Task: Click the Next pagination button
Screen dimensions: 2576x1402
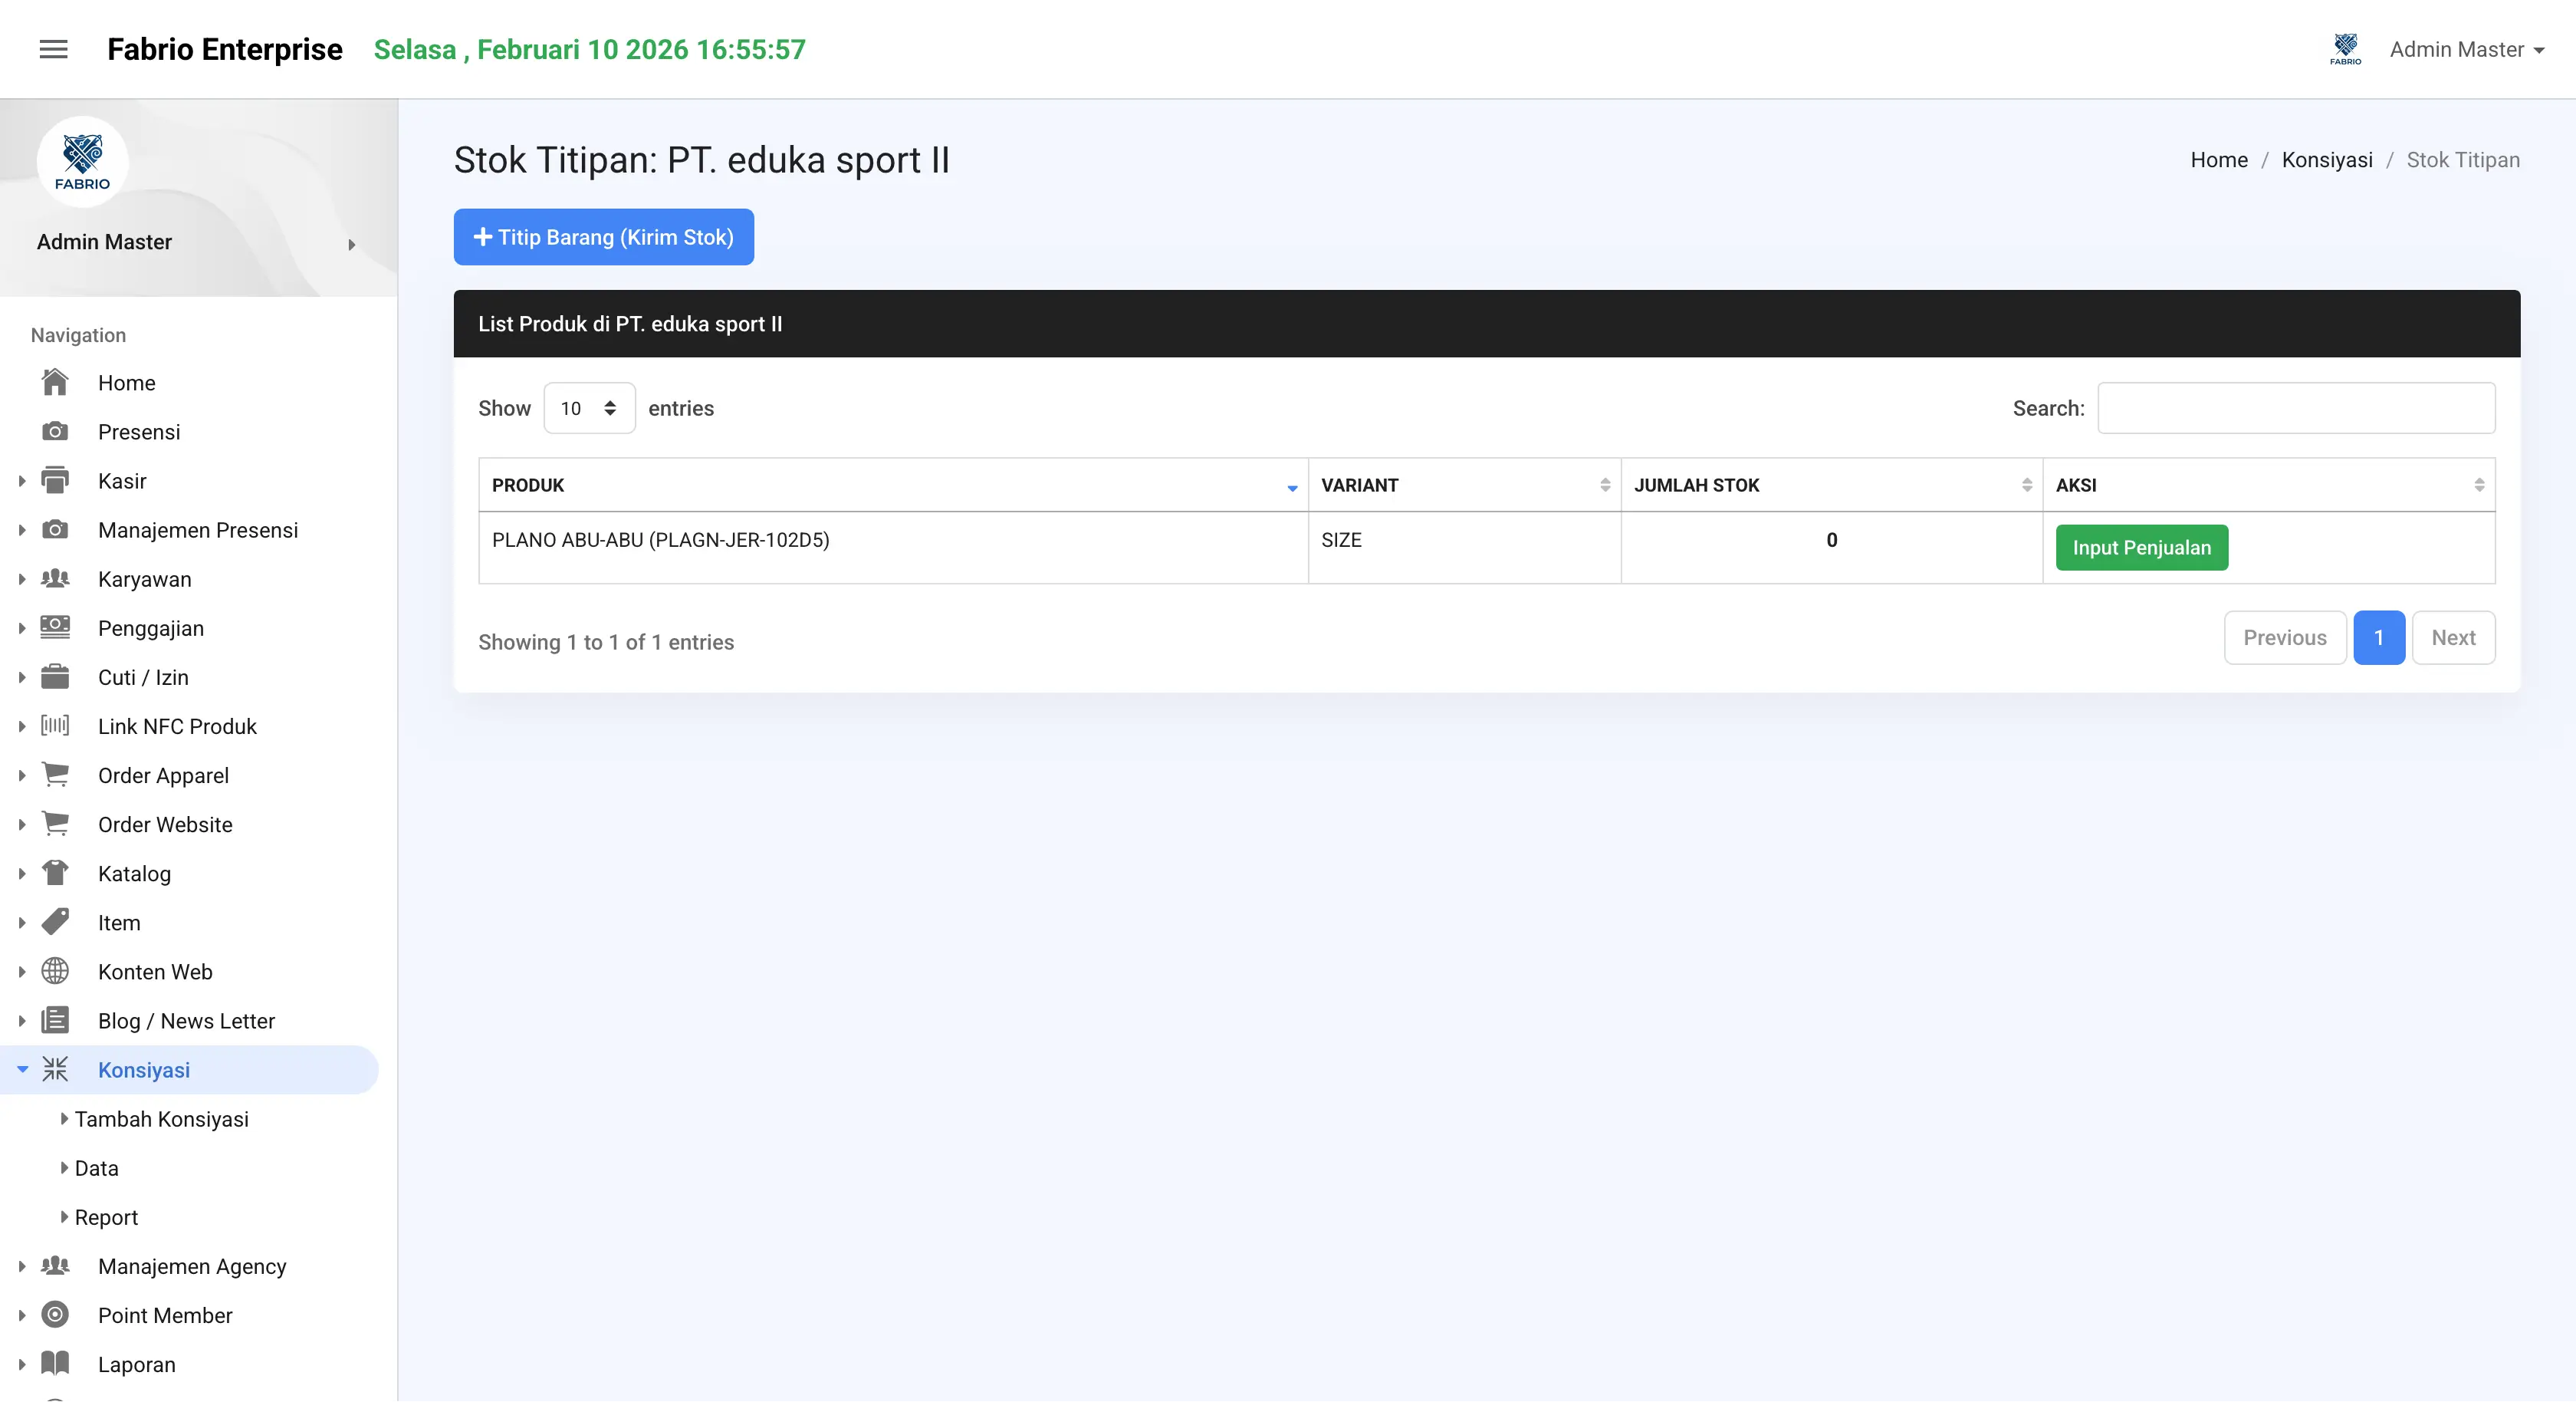Action: click(x=2453, y=637)
